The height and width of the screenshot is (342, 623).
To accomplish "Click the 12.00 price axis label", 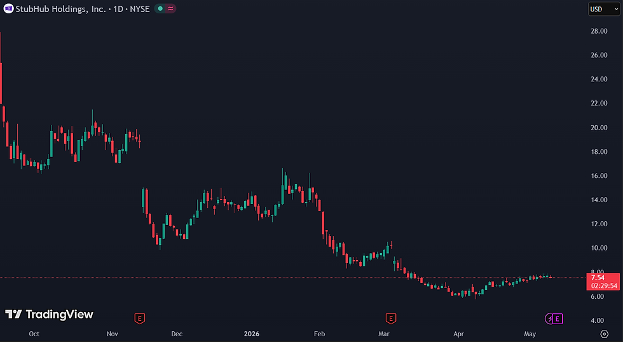I will [599, 224].
